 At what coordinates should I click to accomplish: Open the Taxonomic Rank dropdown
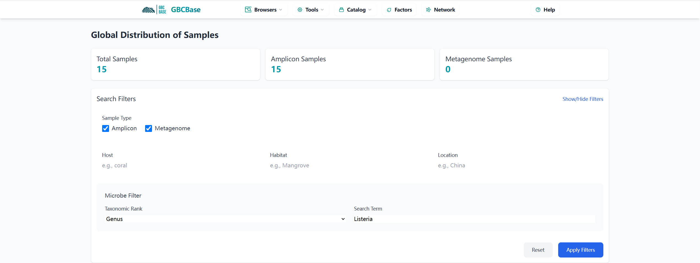tap(225, 219)
